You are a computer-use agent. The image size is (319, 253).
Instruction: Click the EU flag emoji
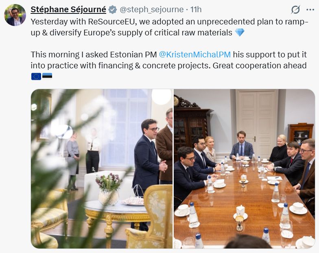(36, 76)
